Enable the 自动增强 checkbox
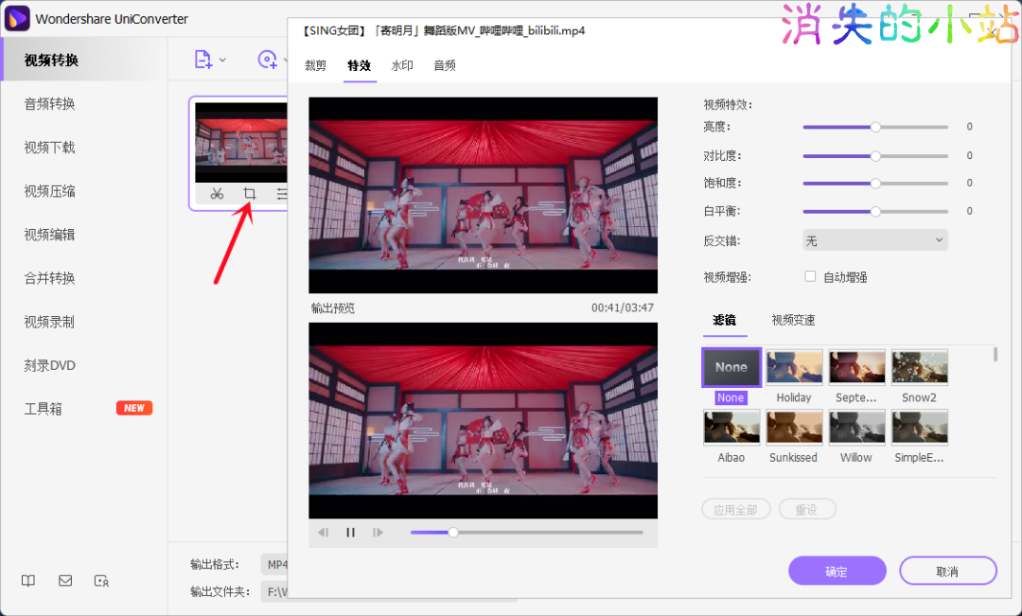 click(x=810, y=276)
